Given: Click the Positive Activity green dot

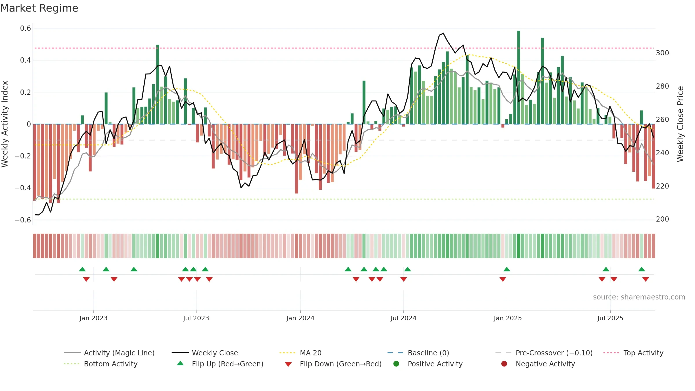Looking at the screenshot, I should 396,364.
